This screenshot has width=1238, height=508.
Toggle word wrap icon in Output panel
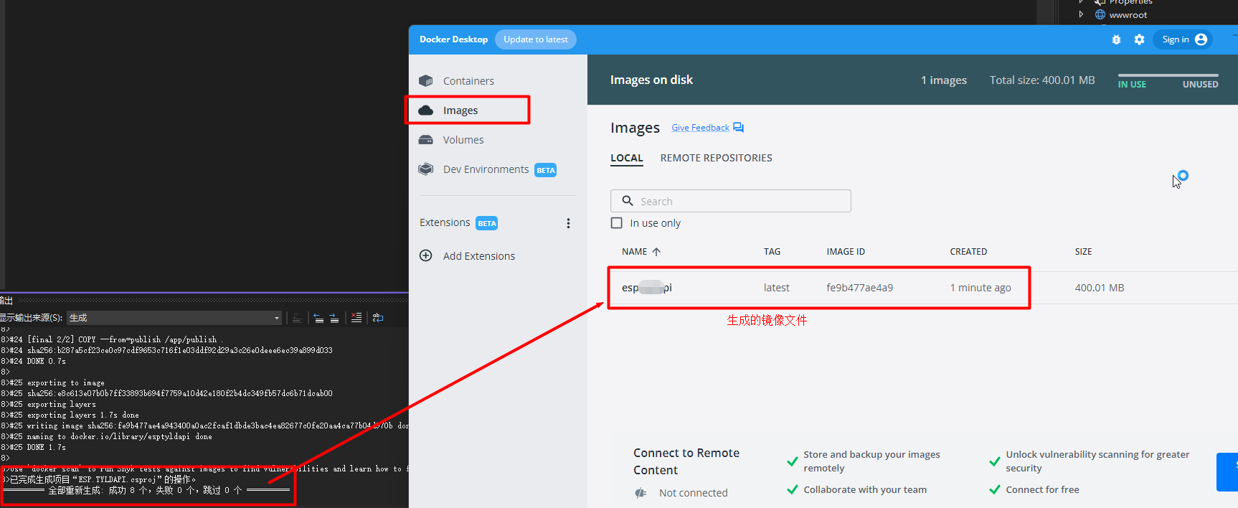tap(378, 318)
